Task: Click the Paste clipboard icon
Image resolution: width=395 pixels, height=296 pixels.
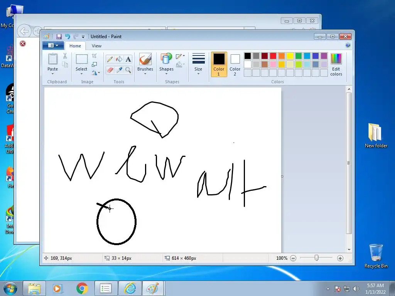Action: pyautogui.click(x=52, y=59)
